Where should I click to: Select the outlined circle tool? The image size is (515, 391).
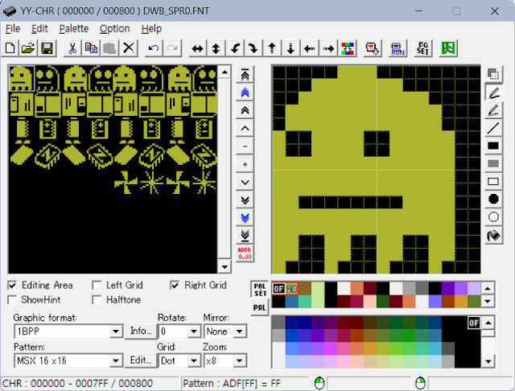pos(493,216)
